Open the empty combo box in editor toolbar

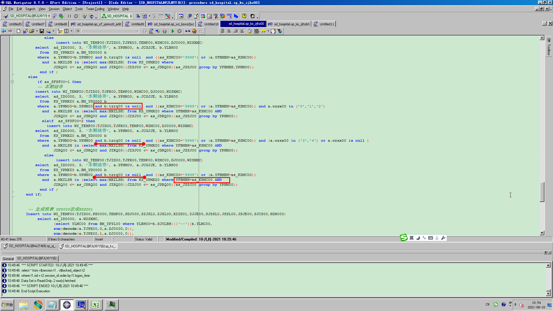tap(137, 31)
